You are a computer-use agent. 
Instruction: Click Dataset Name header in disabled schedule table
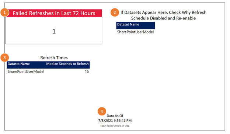pyautogui.click(x=128, y=24)
